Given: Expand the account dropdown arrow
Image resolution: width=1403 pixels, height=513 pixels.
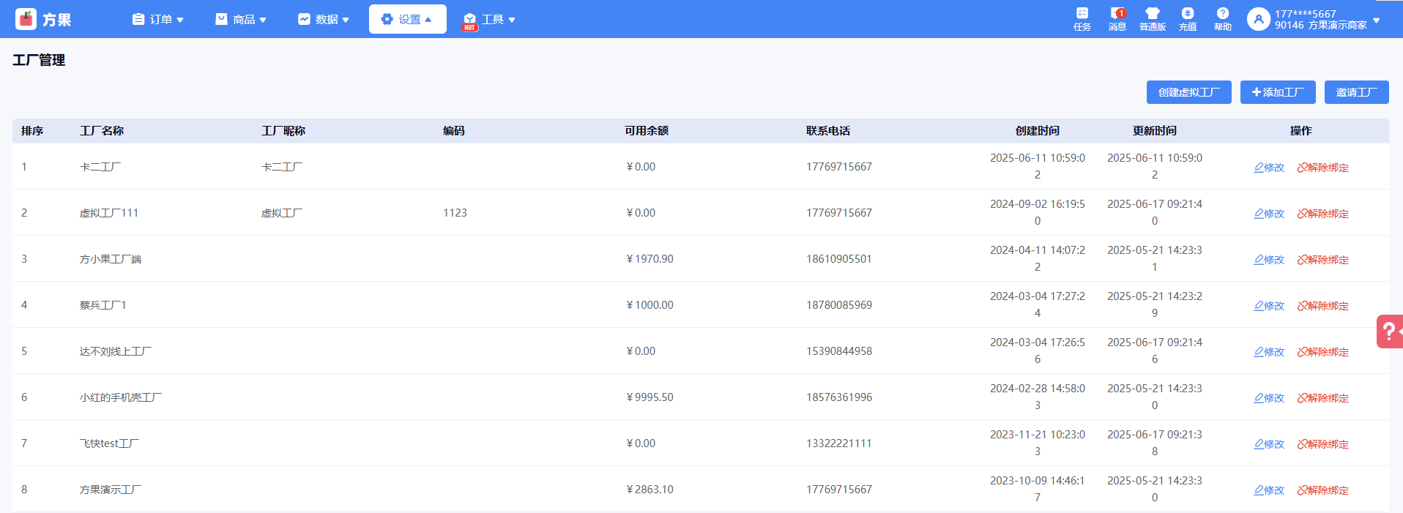Looking at the screenshot, I should [1377, 20].
